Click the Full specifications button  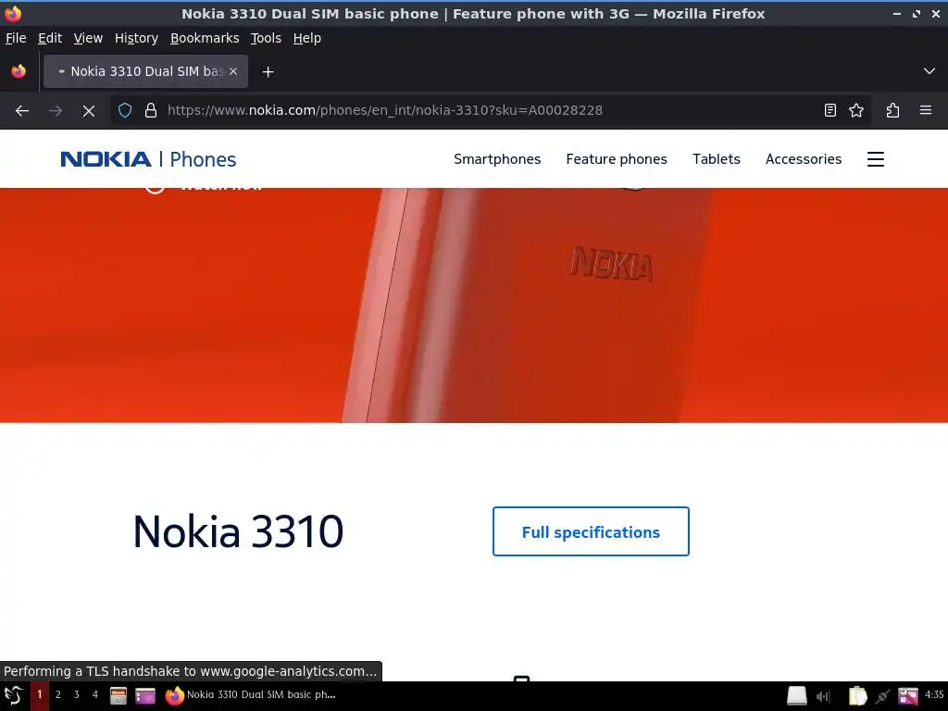(x=591, y=531)
